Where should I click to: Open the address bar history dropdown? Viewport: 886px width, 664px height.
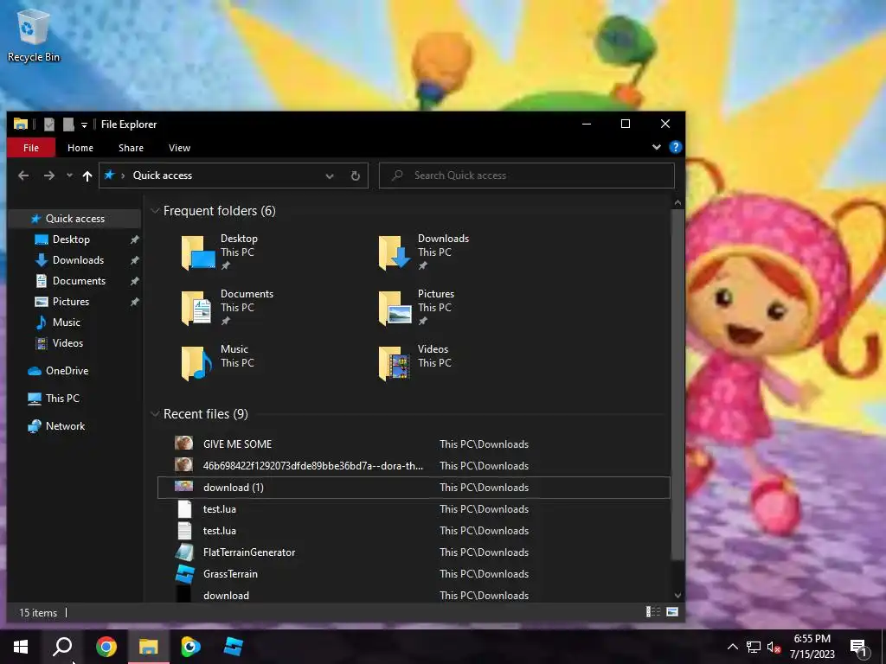tap(330, 176)
